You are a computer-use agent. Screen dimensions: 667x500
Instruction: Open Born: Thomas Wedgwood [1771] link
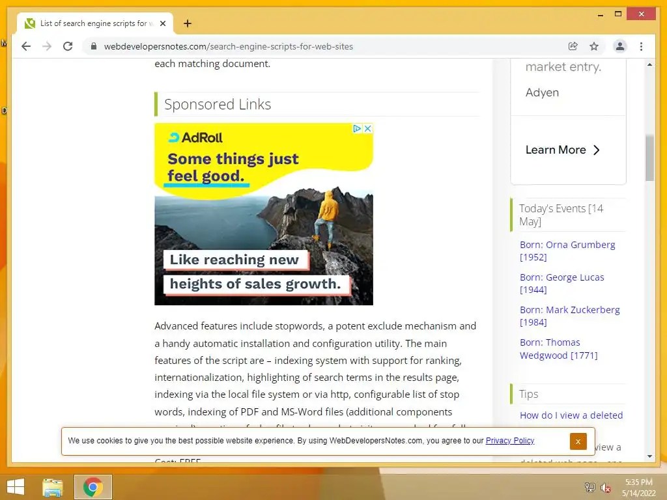[x=558, y=349]
